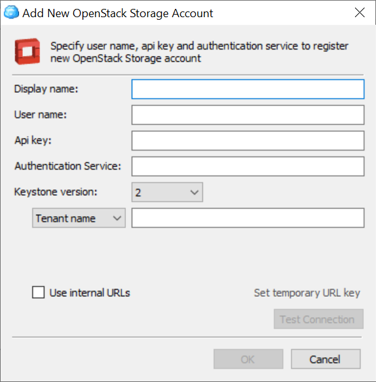Click the red OpenStack logo icon

click(x=27, y=51)
